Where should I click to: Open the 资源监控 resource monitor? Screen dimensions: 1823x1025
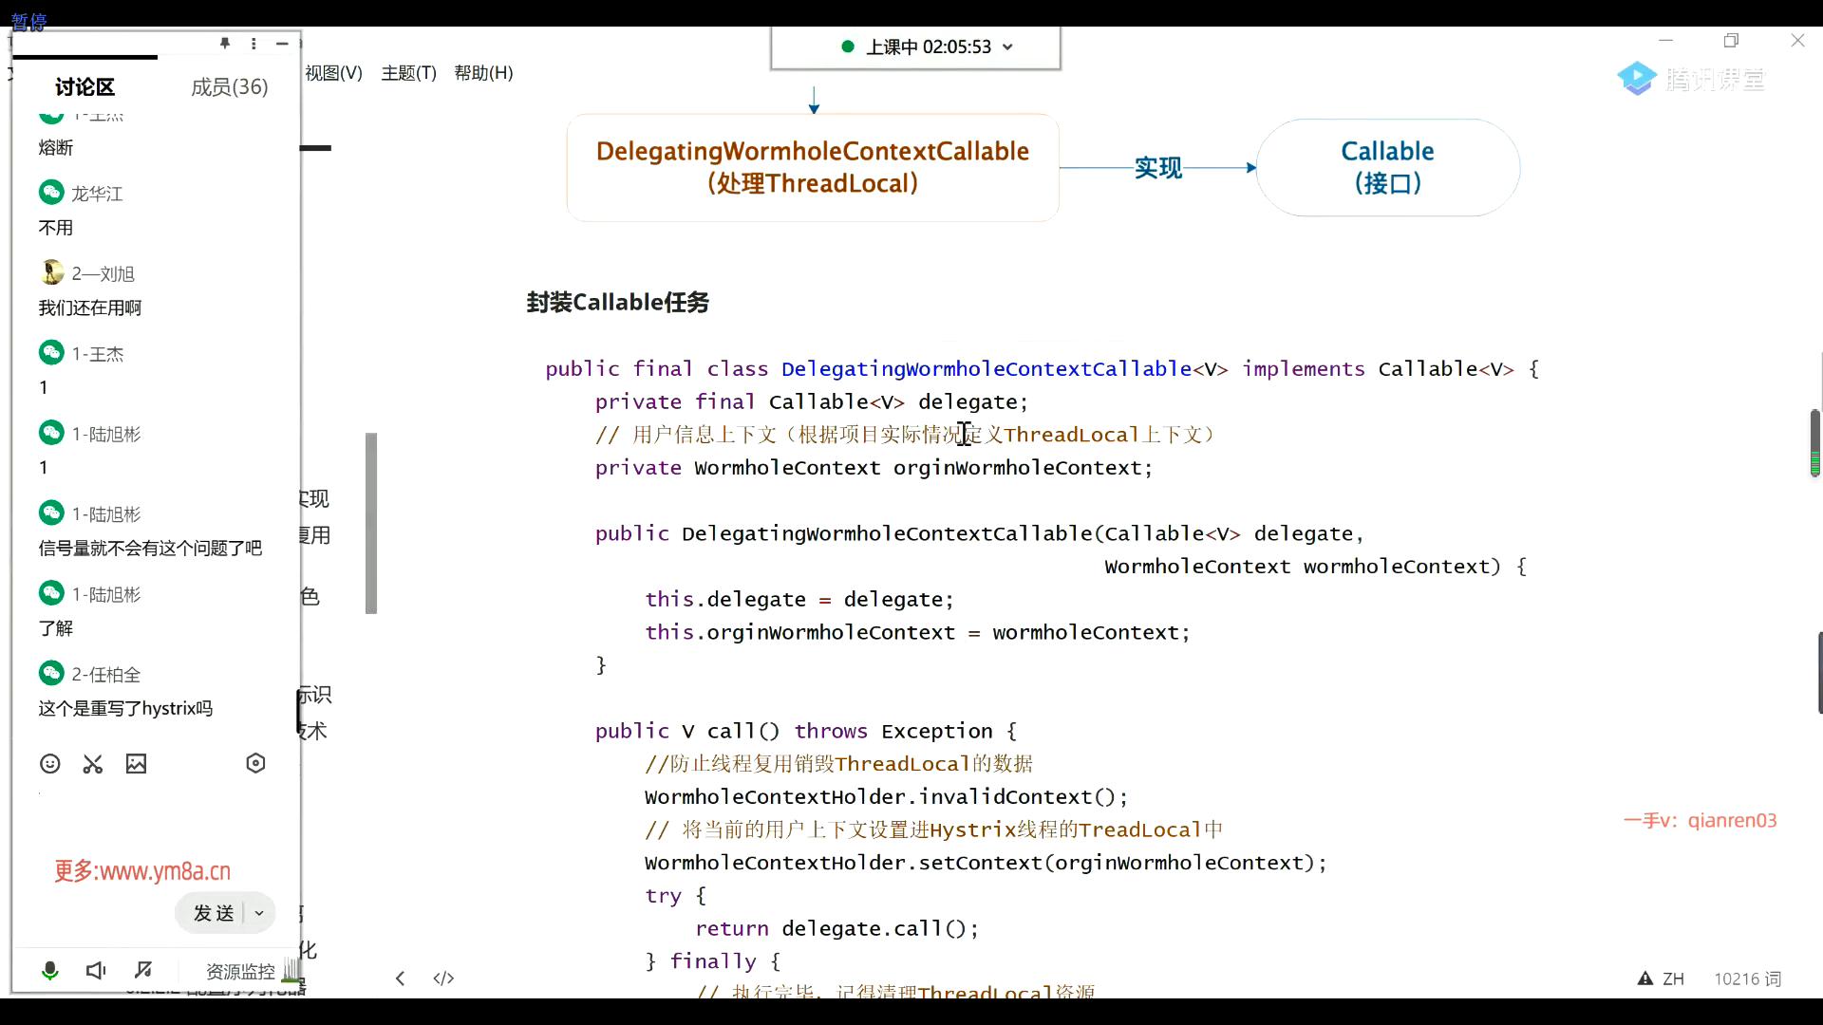240,971
